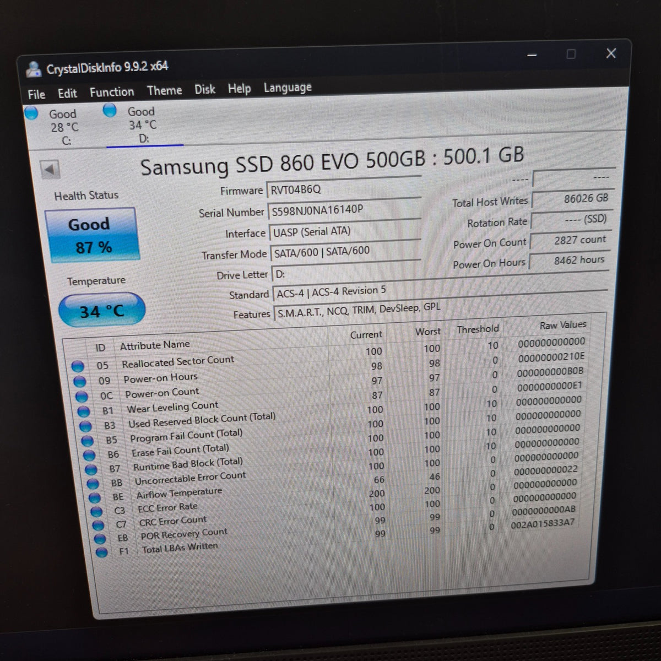Open the Theme menu
Image resolution: width=661 pixels, height=661 pixels.
point(164,90)
